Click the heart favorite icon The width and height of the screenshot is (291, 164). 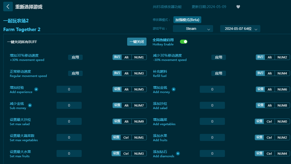238,7
